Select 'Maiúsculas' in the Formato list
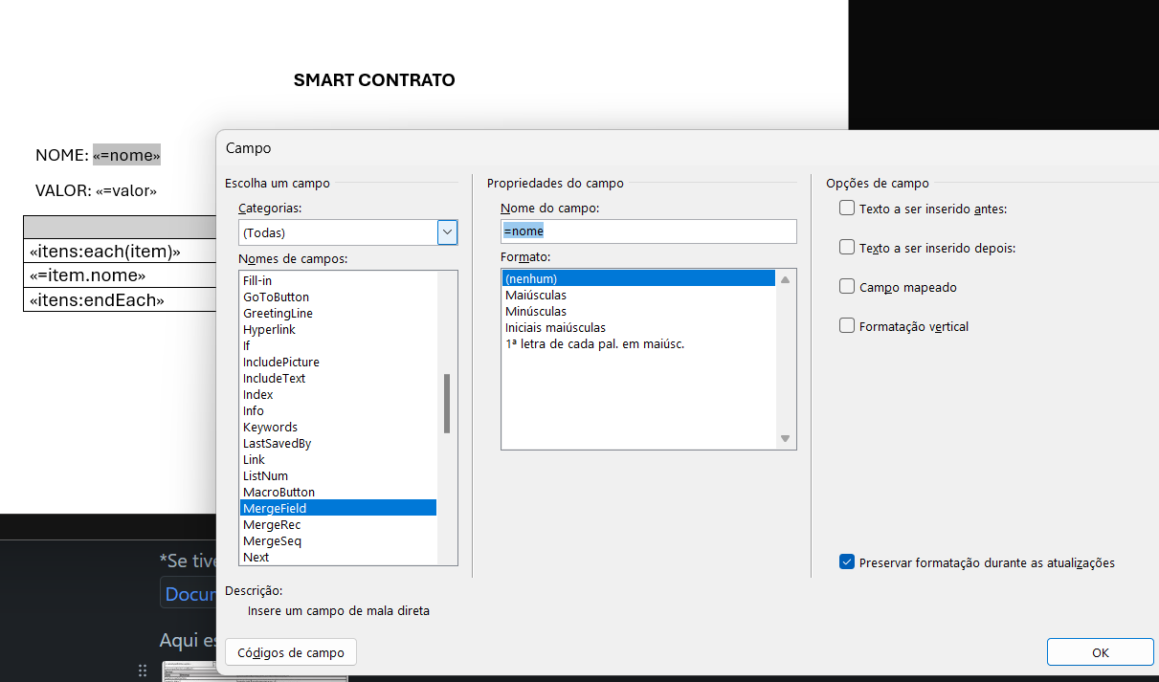1159x682 pixels. click(x=536, y=295)
